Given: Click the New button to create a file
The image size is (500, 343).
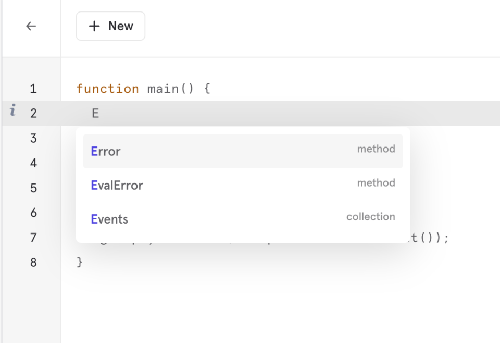Looking at the screenshot, I should pos(110,26).
